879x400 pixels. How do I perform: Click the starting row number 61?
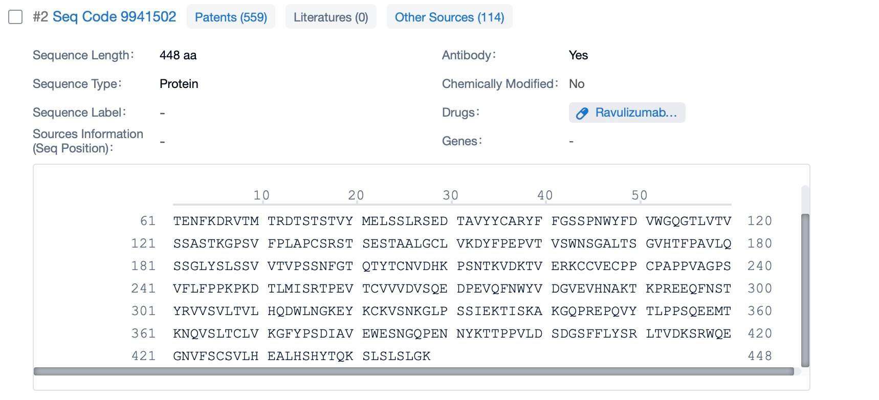(x=148, y=221)
